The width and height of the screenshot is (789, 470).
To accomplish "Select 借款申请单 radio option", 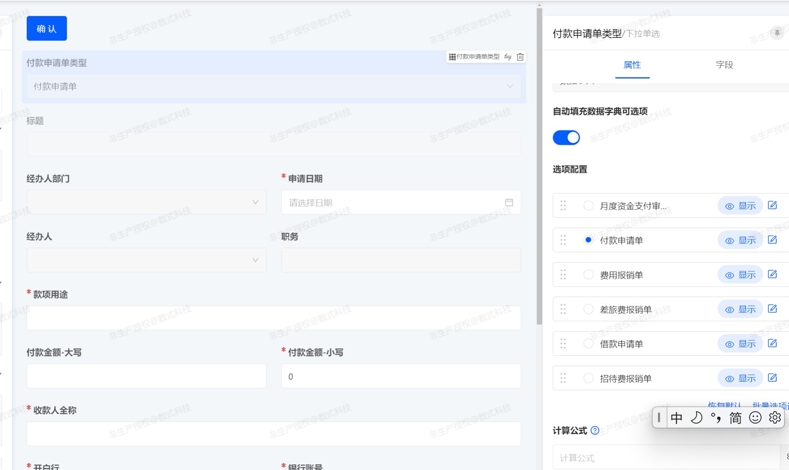I will click(x=588, y=343).
